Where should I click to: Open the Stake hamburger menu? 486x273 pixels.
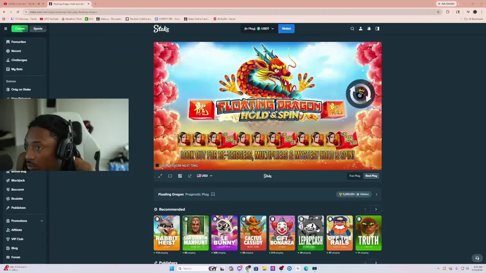coord(6,28)
